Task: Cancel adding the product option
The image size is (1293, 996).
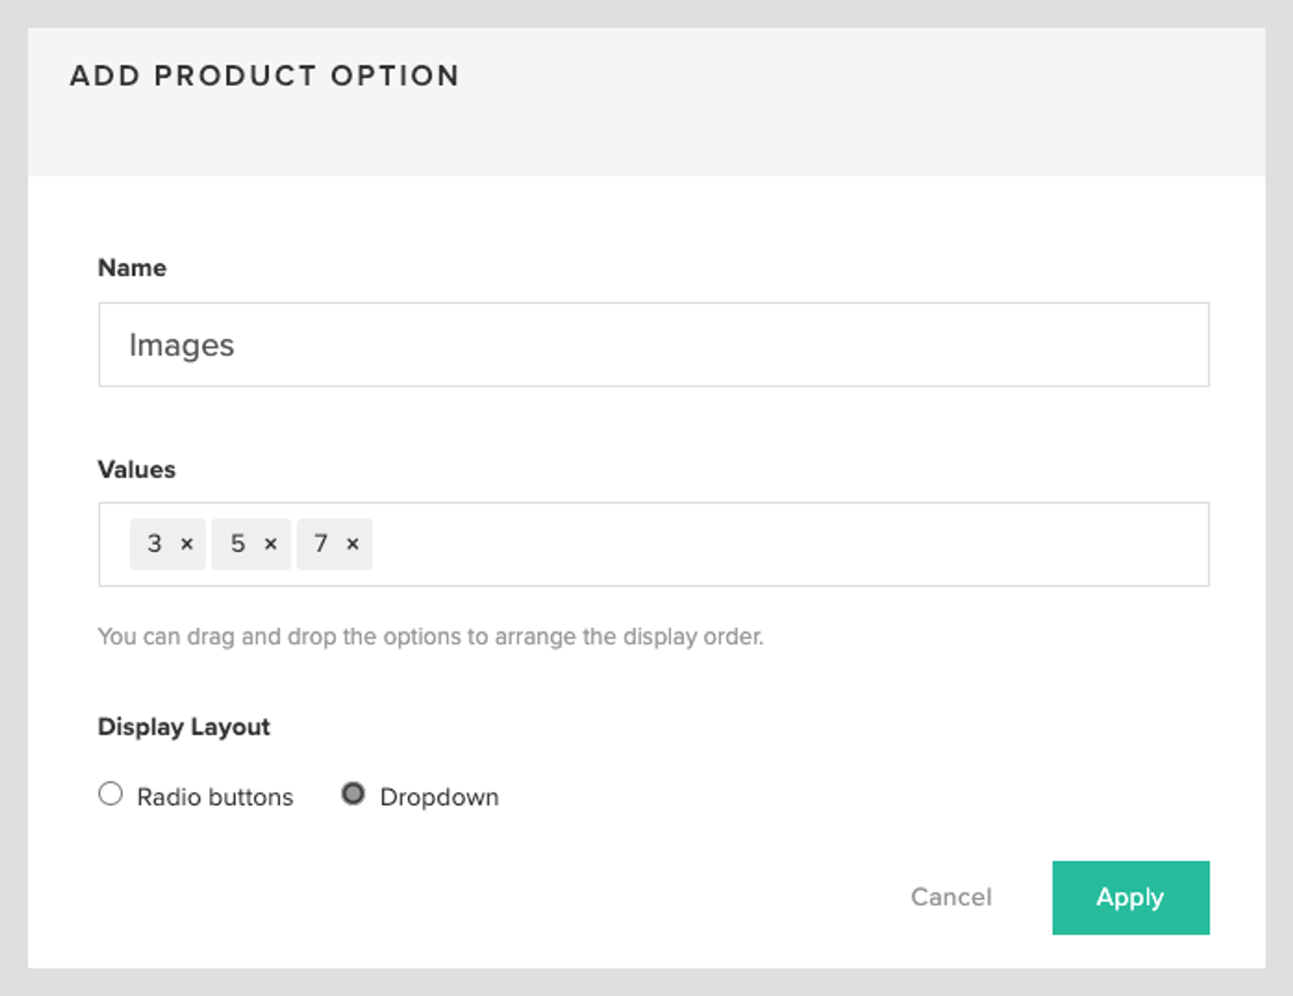Action: tap(950, 898)
